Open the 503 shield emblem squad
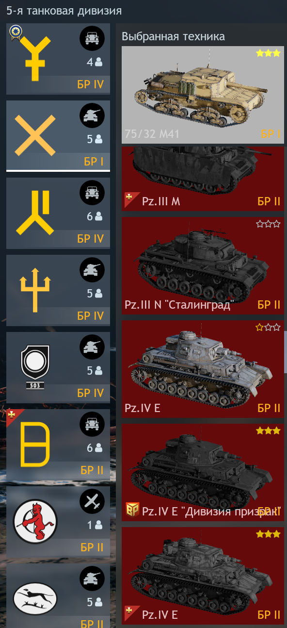 point(58,367)
